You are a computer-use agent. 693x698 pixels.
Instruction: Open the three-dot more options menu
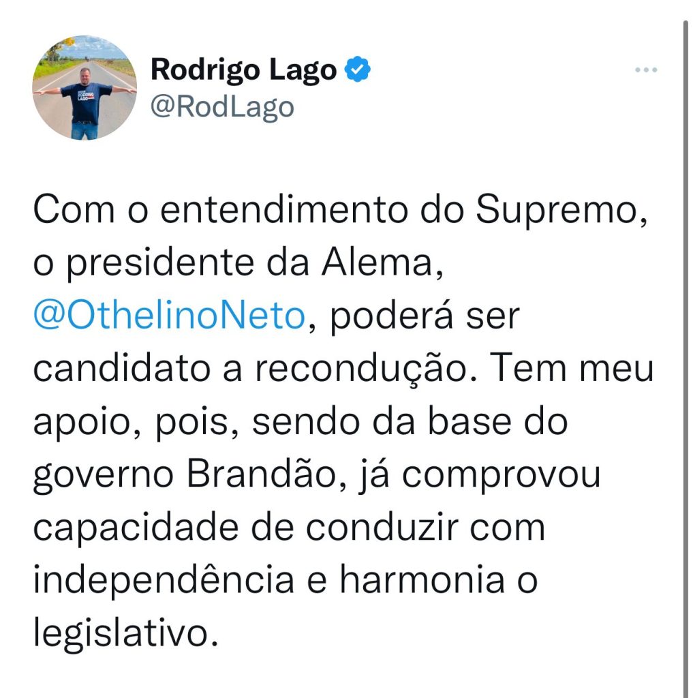click(646, 70)
